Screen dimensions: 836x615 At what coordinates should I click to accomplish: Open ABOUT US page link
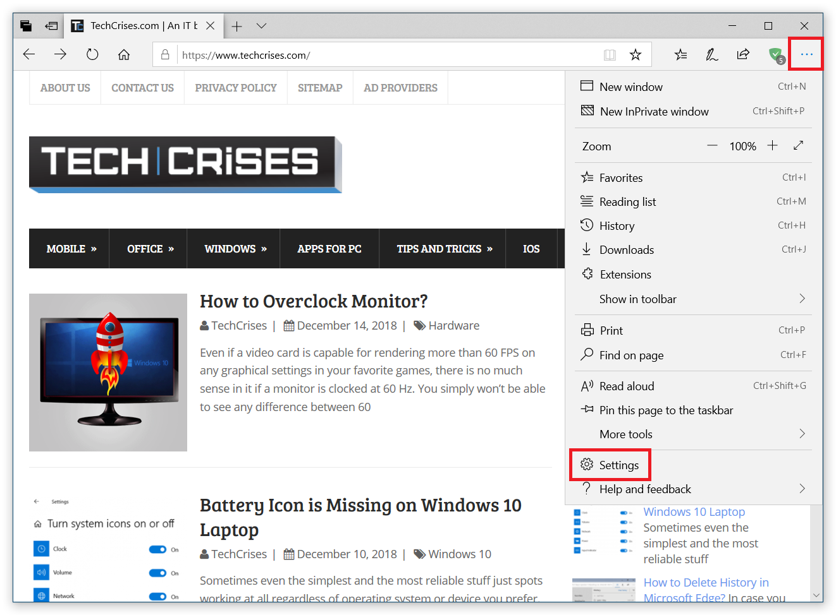(x=65, y=88)
